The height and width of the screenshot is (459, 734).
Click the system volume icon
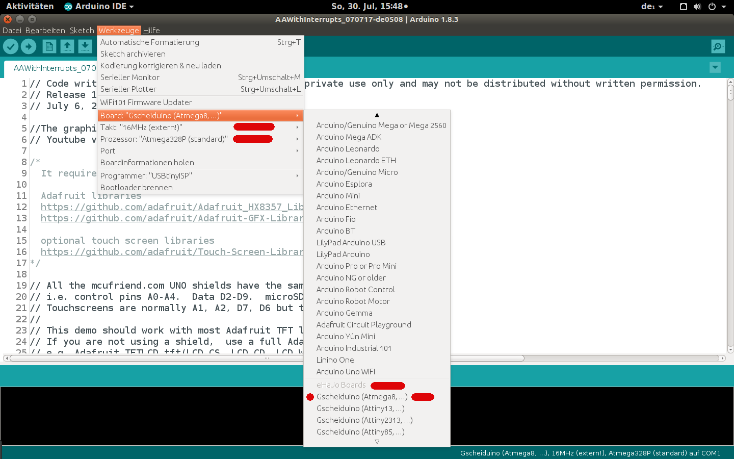pyautogui.click(x=697, y=7)
